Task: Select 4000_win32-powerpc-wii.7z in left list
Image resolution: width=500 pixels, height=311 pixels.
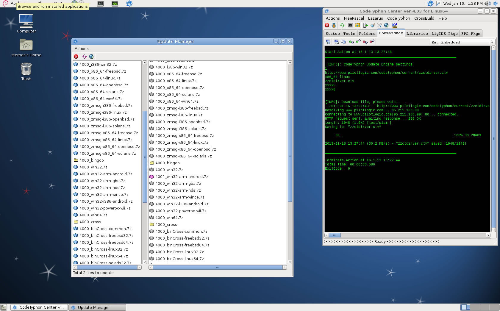Action: 105,208
